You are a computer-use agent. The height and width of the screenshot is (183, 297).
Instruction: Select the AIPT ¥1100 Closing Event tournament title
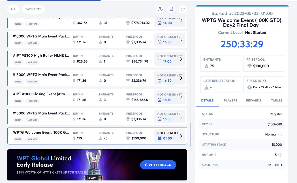click(x=41, y=94)
